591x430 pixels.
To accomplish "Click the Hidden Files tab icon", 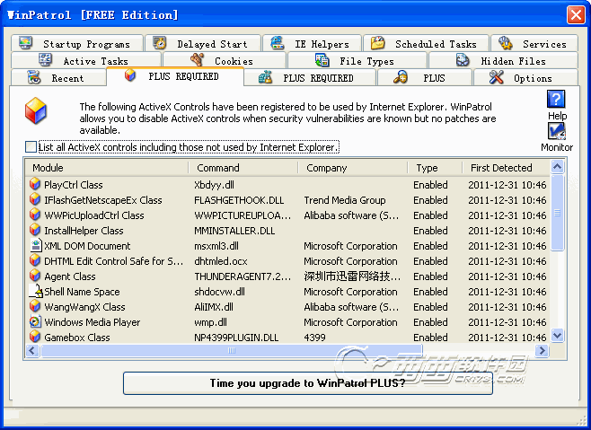I will click(x=463, y=60).
